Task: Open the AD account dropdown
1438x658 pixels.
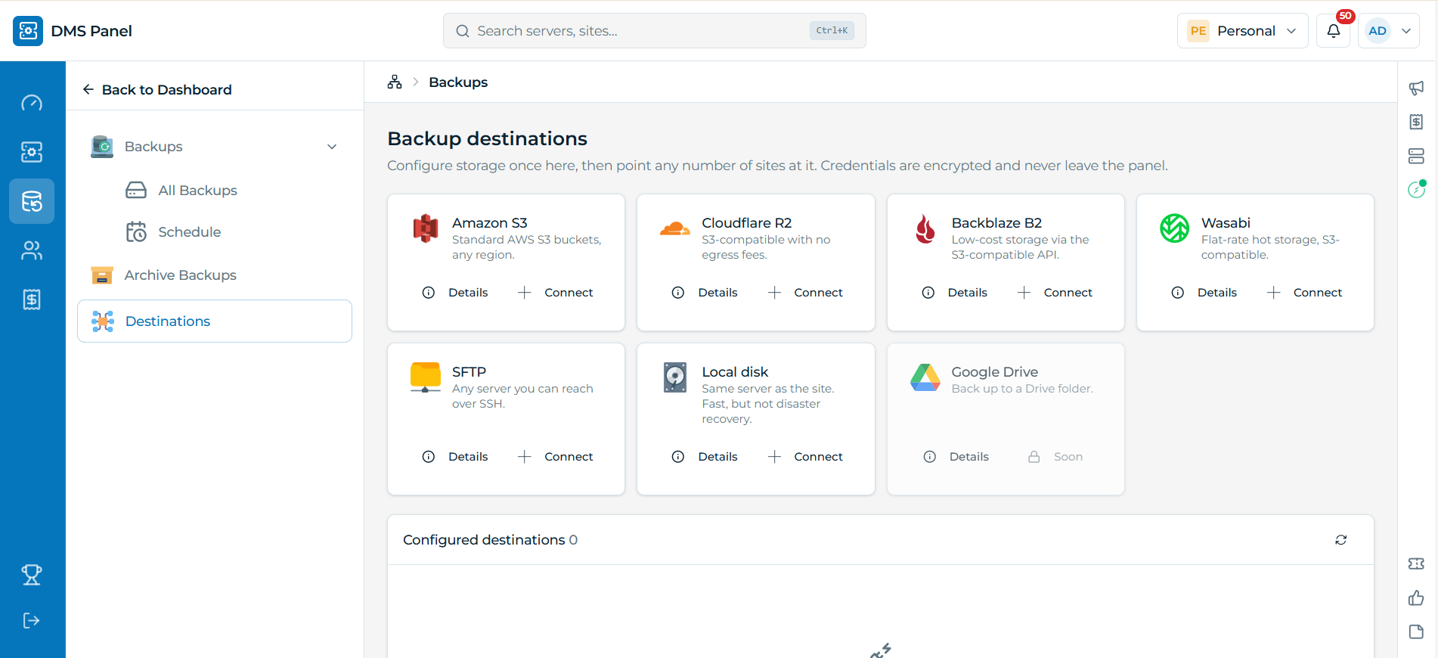Action: [x=1389, y=31]
